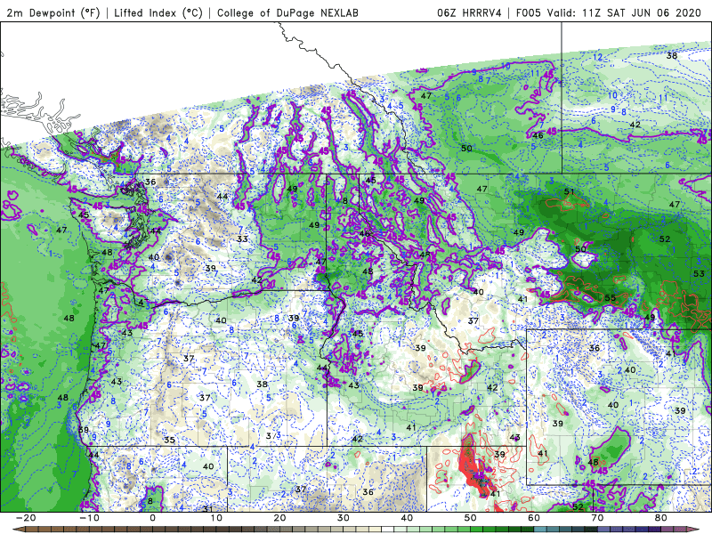Click the "College of DuPage NEXLAB" label
This screenshot has height=534, width=712.
point(287,12)
